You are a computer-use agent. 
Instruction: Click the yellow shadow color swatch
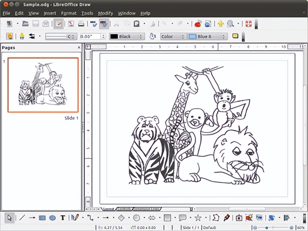point(235,36)
